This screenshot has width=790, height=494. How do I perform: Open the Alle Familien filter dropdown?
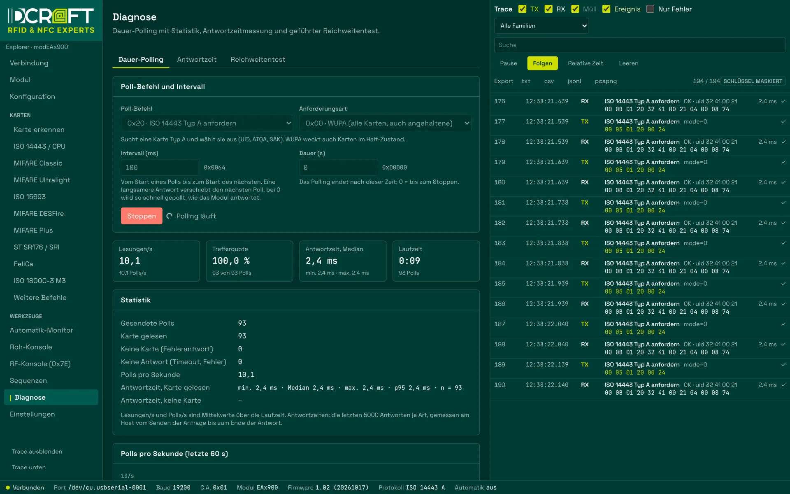coord(541,26)
